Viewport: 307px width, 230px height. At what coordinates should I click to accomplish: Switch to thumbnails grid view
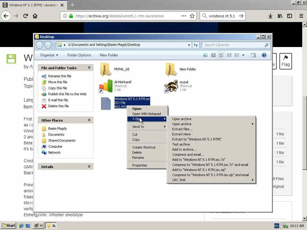213,55
